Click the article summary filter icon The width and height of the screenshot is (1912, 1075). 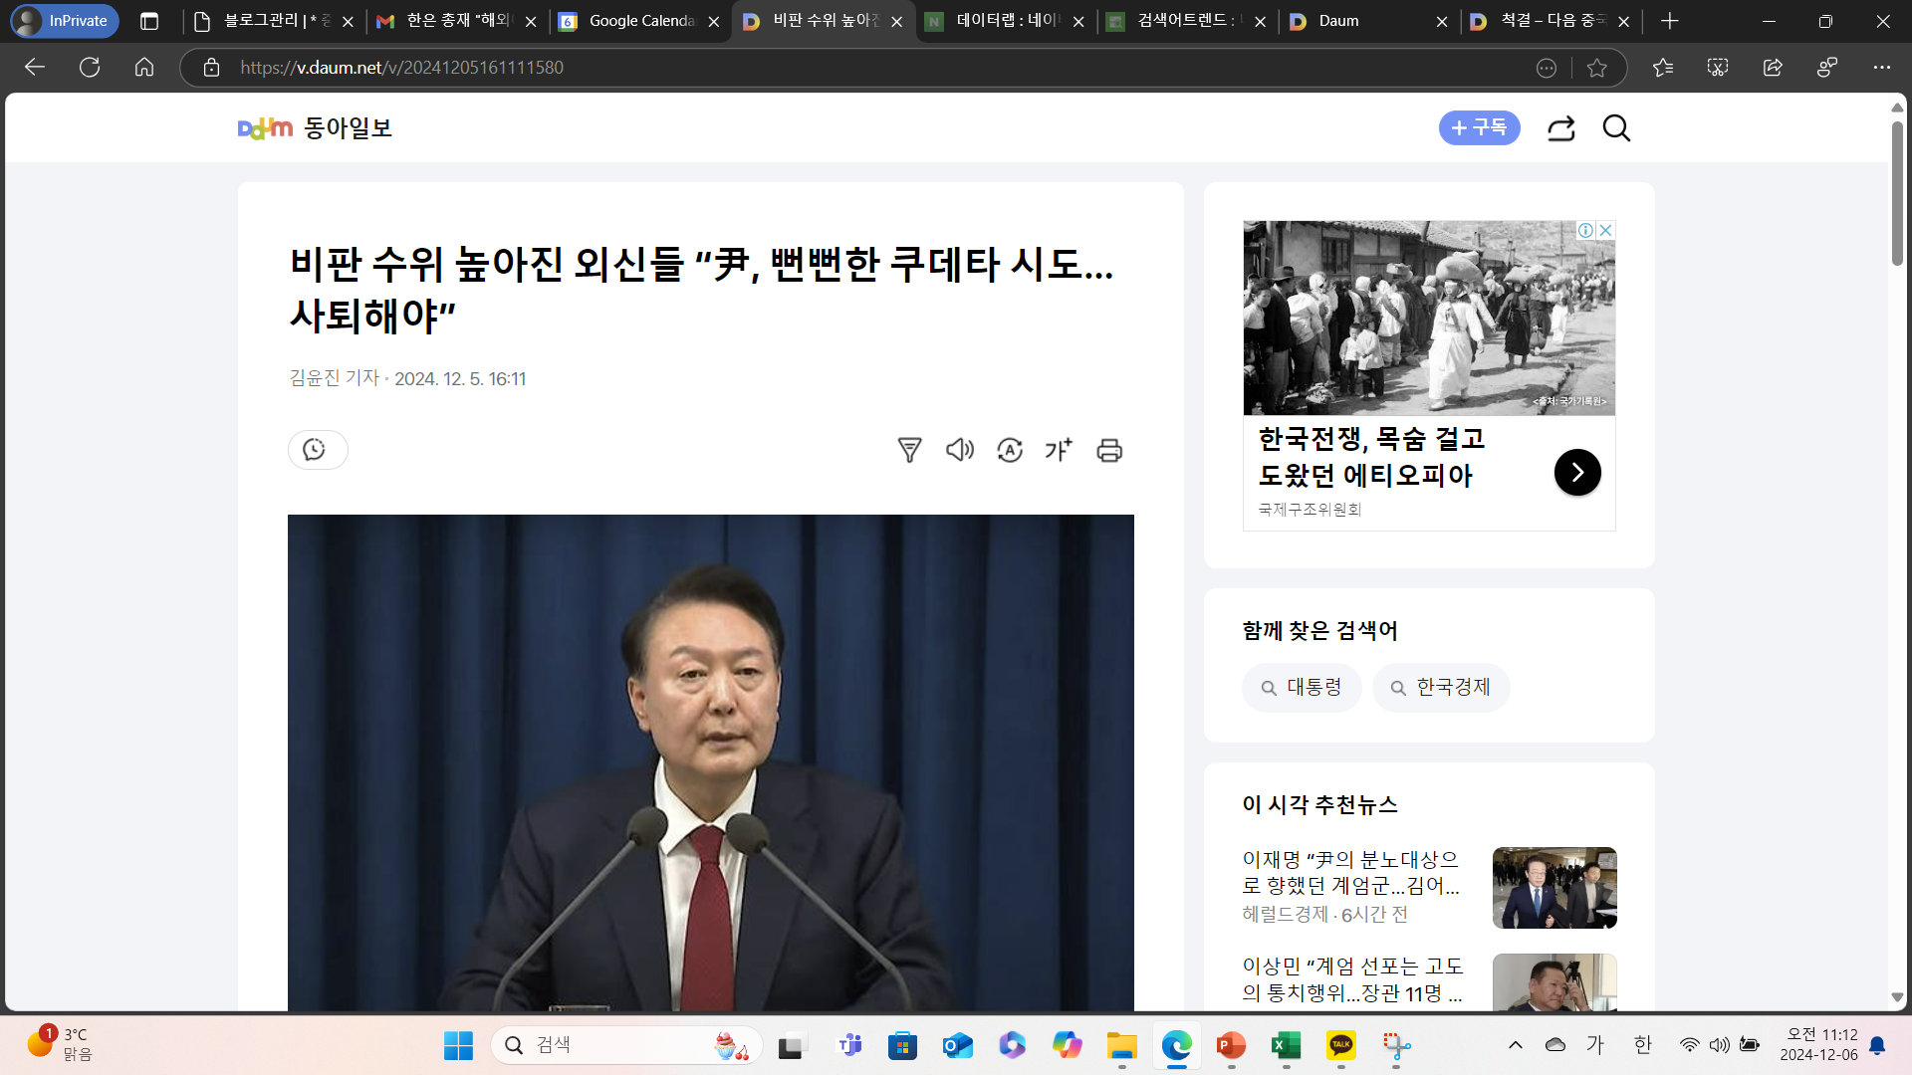(909, 450)
